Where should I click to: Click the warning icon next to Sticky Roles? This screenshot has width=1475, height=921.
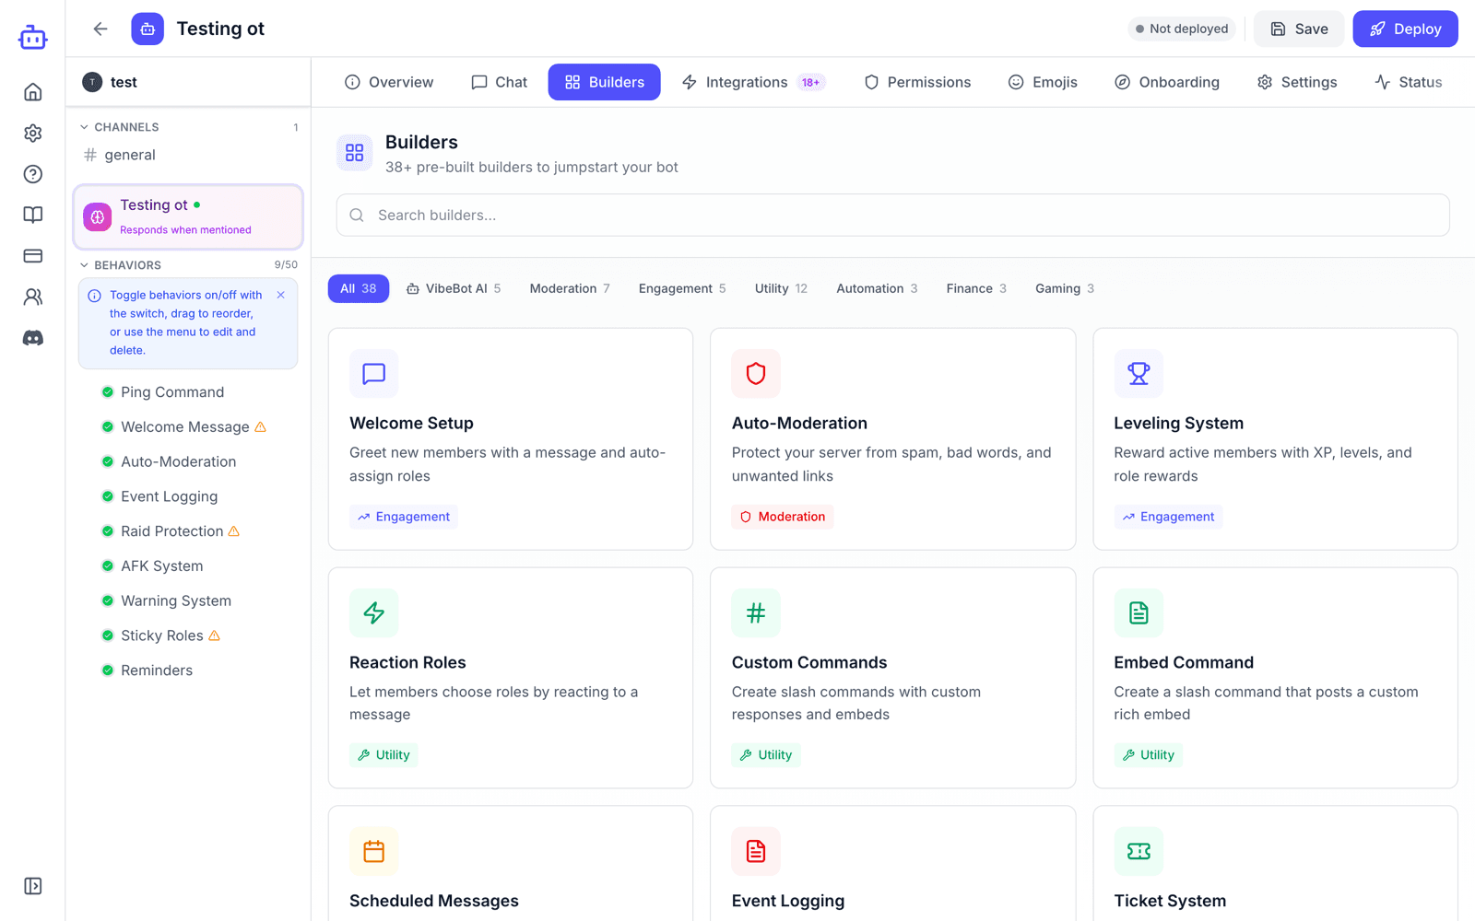pyautogui.click(x=214, y=635)
